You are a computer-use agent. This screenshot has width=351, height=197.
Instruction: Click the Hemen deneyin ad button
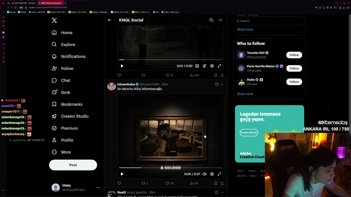[x=249, y=133]
